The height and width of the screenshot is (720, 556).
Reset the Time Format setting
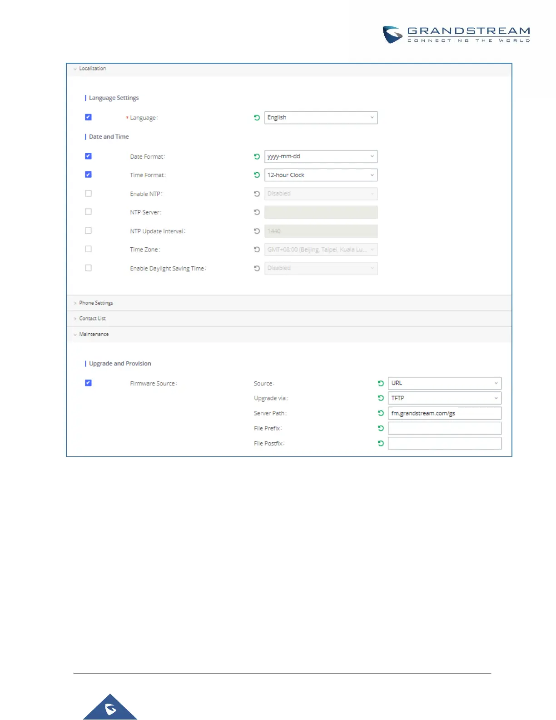click(257, 175)
